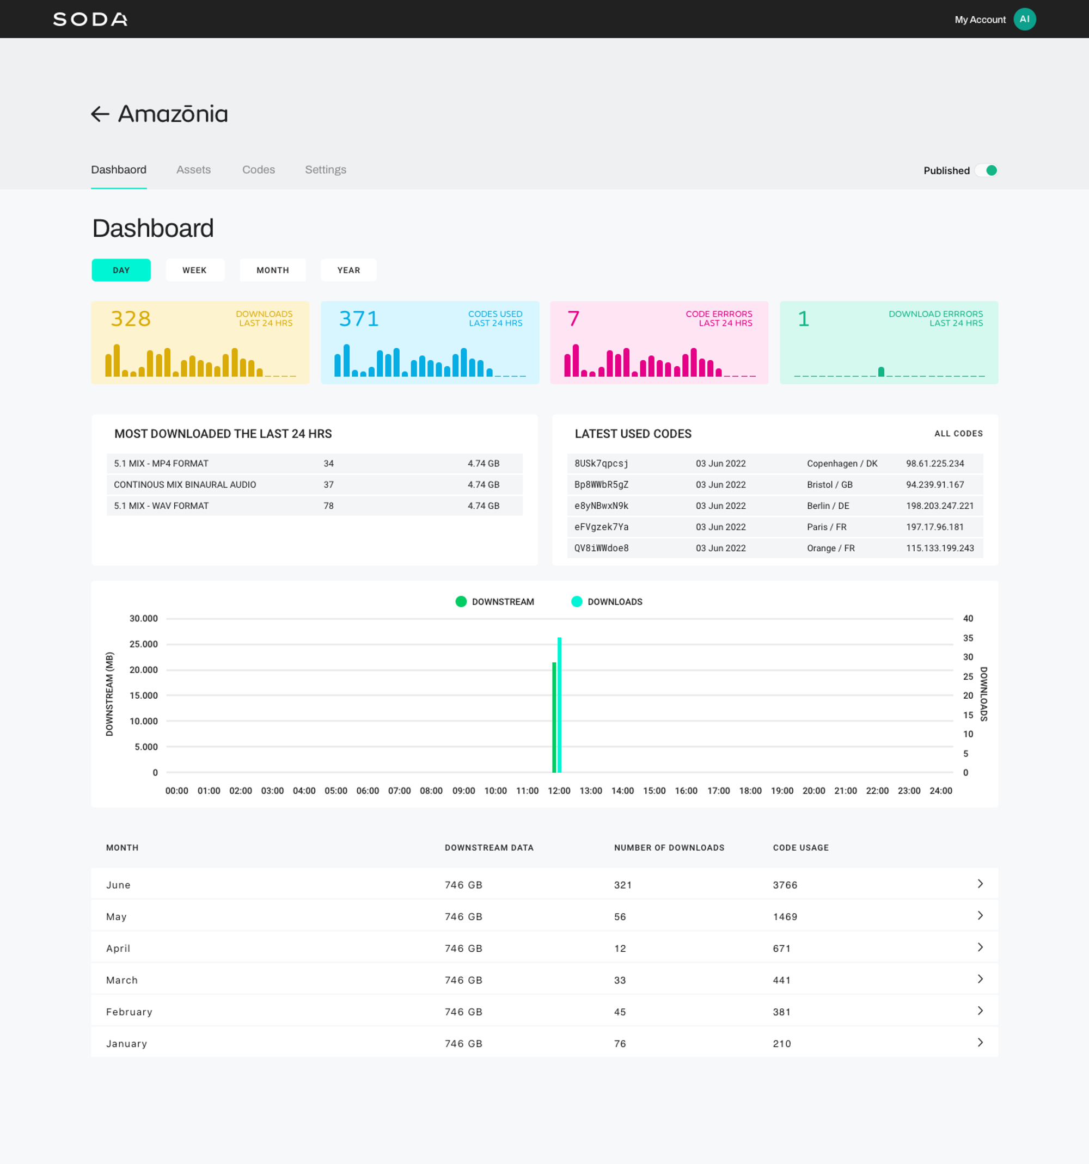The height and width of the screenshot is (1164, 1089).
Task: Click code QV8iWWdoe8
Action: (601, 547)
